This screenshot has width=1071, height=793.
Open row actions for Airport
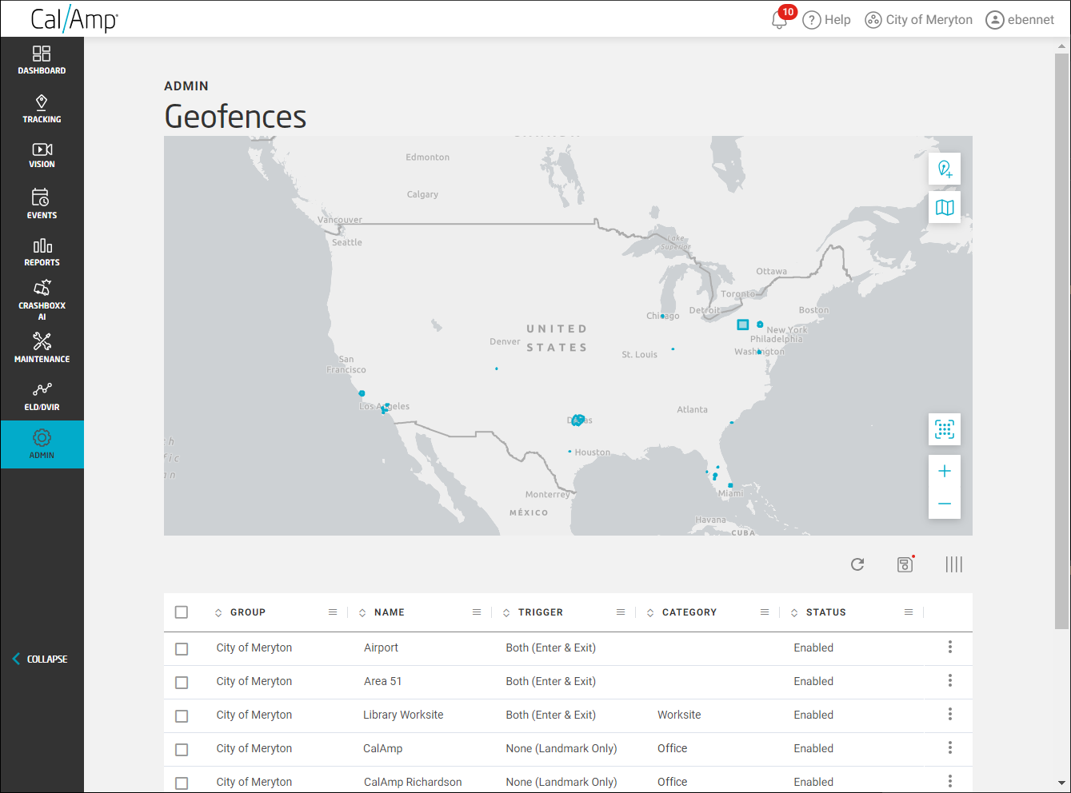(950, 647)
